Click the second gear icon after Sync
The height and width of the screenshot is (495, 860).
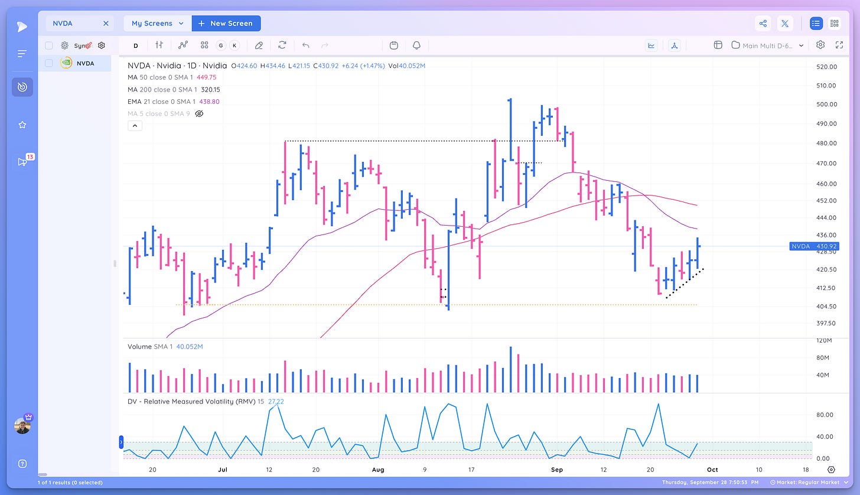[102, 45]
